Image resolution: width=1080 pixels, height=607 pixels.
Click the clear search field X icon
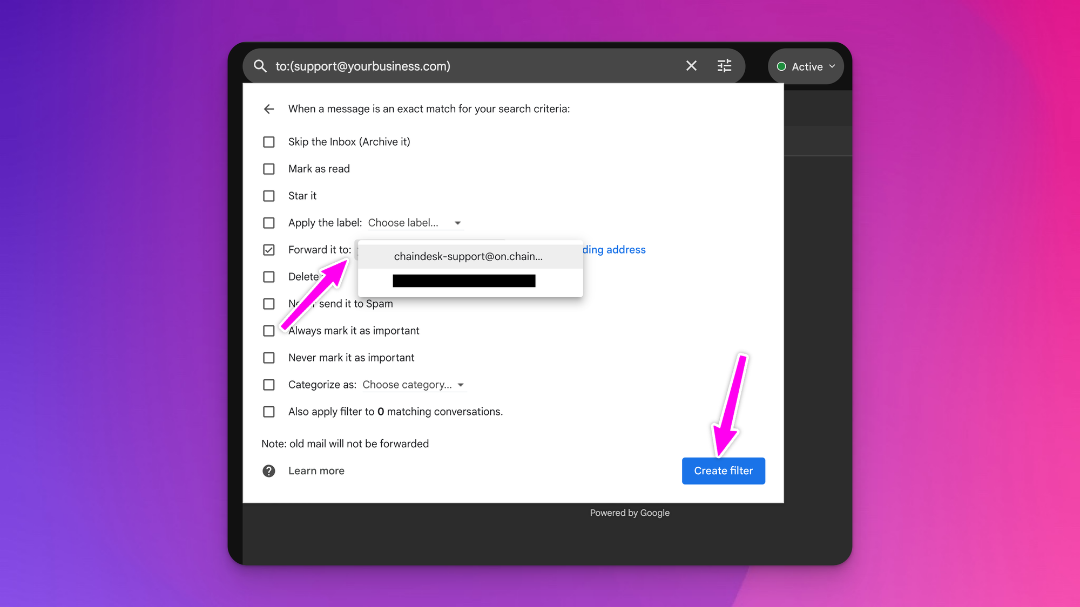[x=691, y=66]
